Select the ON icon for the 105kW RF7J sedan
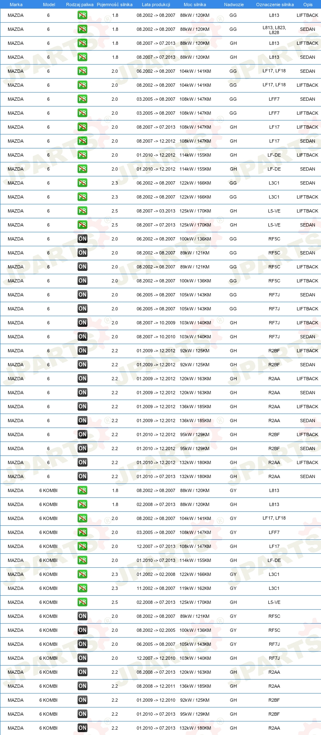This screenshot has width=321, height=735. pos(82,295)
